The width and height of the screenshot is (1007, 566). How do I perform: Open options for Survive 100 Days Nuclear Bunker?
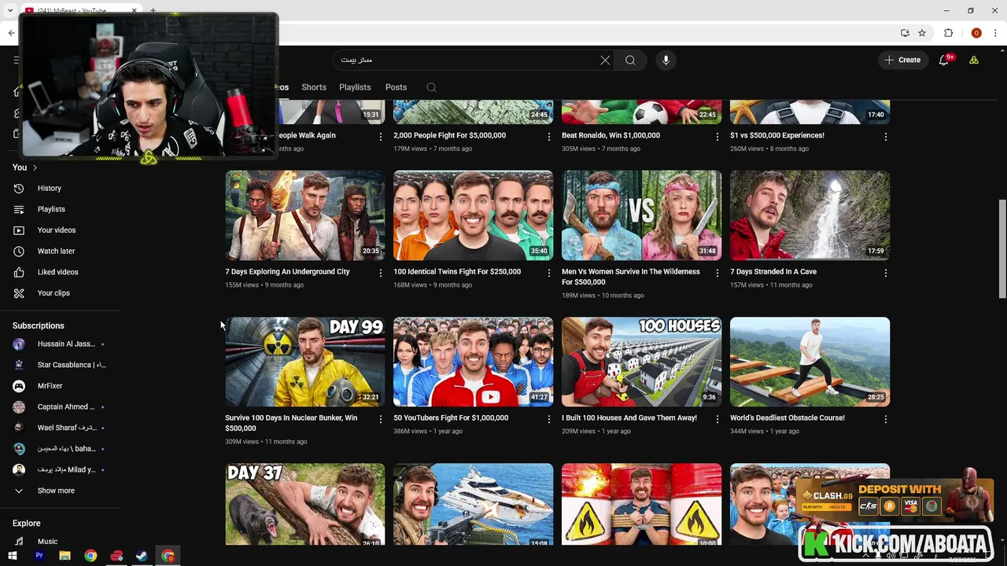coord(381,419)
